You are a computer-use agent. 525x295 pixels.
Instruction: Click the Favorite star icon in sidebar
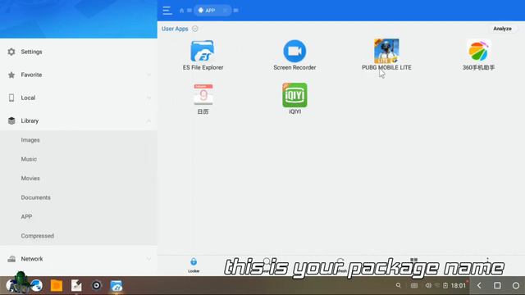(11, 75)
